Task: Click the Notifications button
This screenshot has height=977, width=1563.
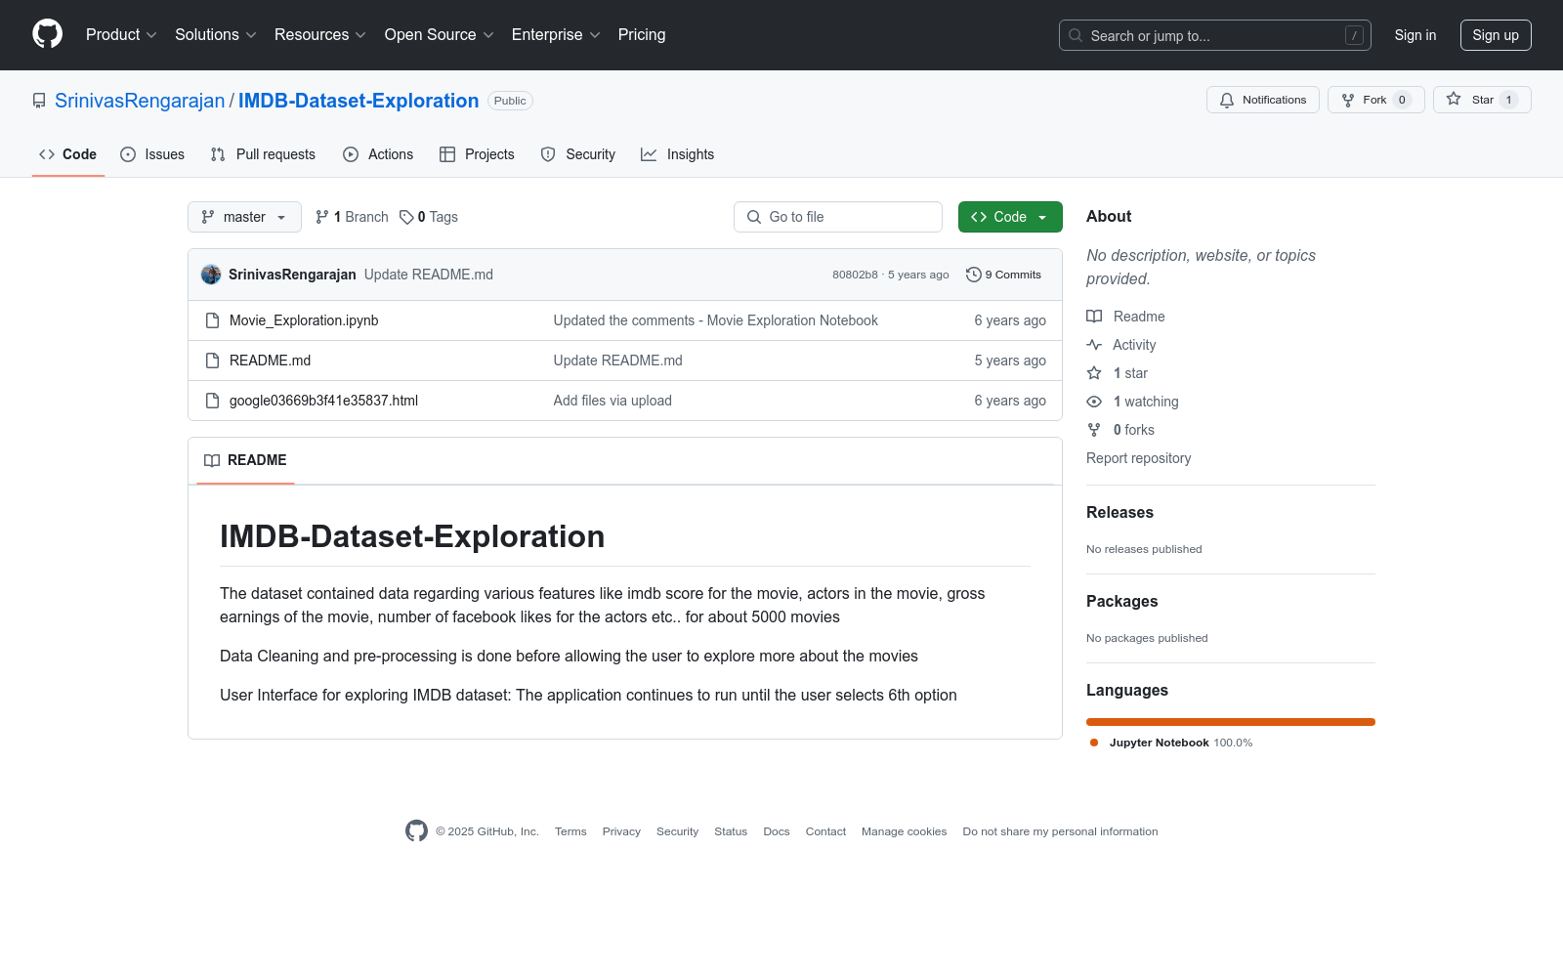Action: click(1263, 100)
